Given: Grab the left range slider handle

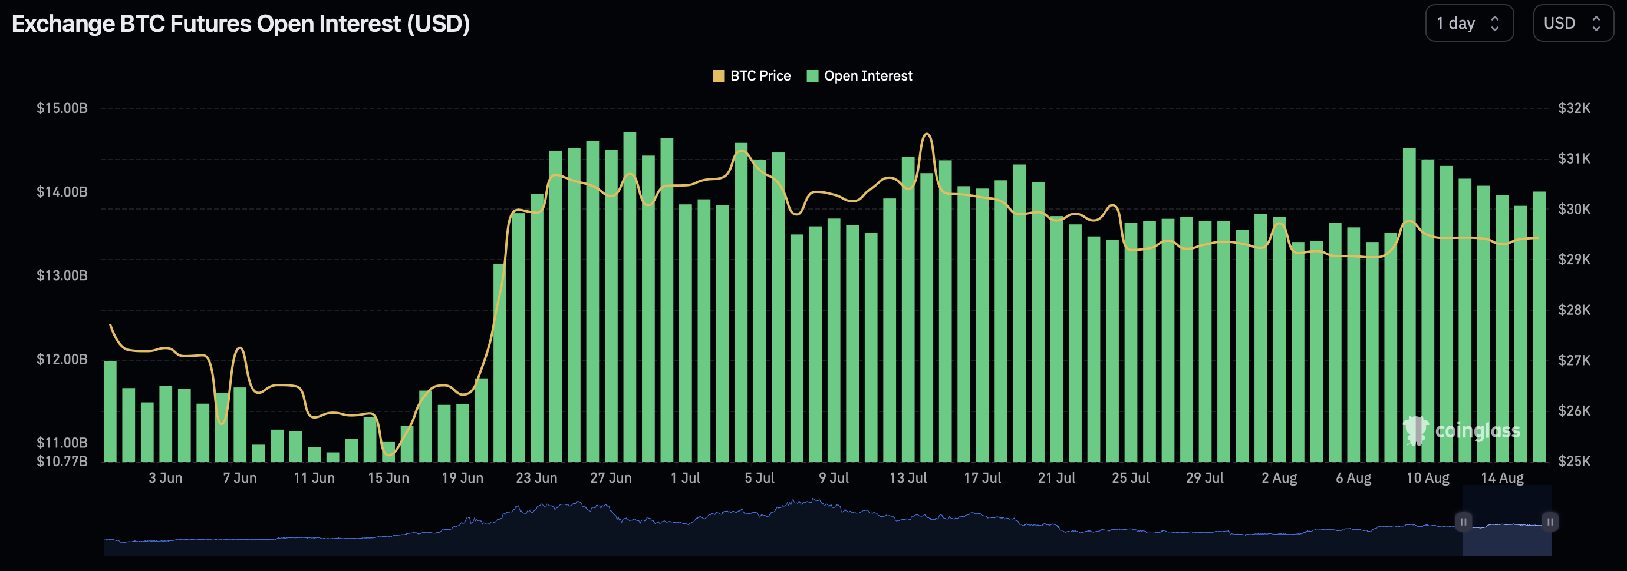Looking at the screenshot, I should [x=1463, y=522].
